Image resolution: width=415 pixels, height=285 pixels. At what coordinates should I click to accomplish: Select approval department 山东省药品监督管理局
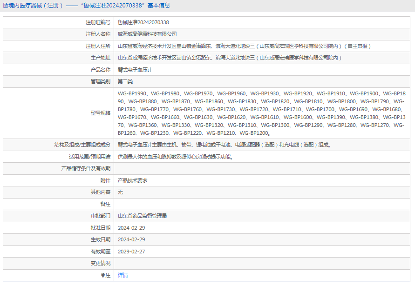[143, 216]
